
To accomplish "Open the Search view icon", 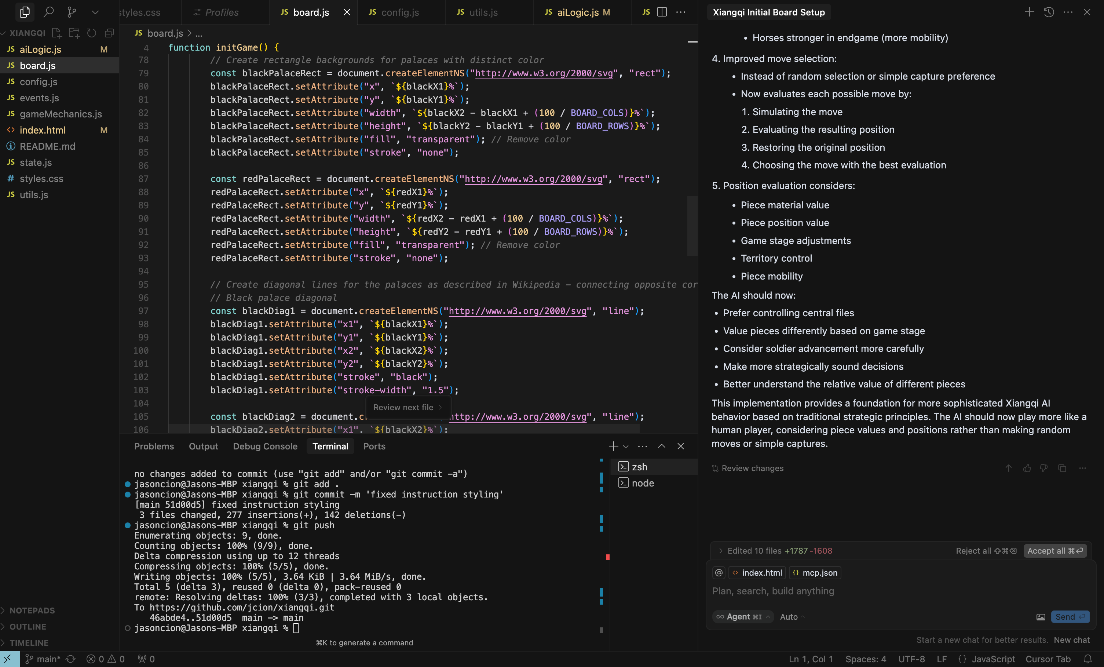I will [48, 12].
